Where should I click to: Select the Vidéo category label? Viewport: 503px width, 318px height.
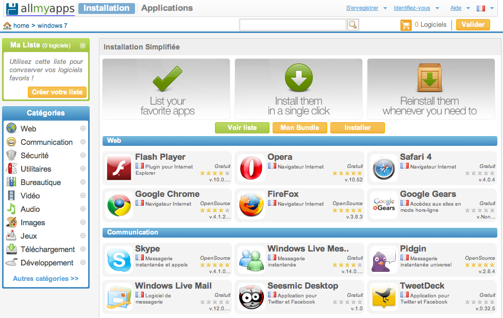point(30,196)
